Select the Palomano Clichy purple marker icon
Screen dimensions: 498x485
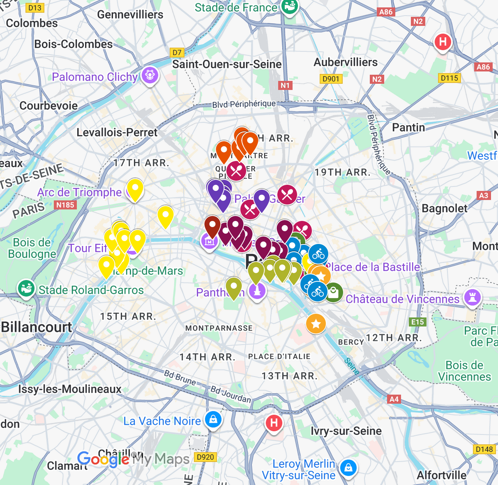pyautogui.click(x=150, y=76)
